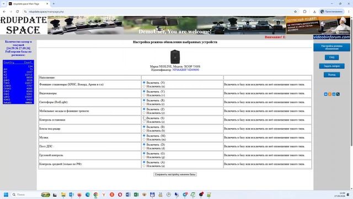Open the tab search chevron at top-left
Image resolution: width=353 pixels, height=199 pixels.
coord(3,4)
